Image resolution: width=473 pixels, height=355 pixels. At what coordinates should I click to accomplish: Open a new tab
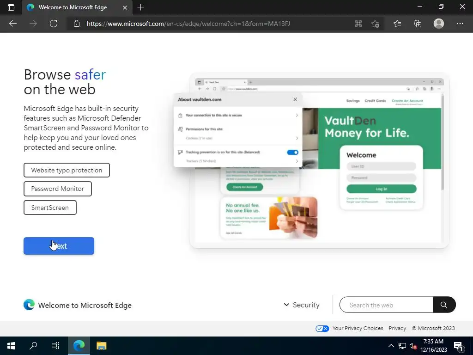pos(140,7)
